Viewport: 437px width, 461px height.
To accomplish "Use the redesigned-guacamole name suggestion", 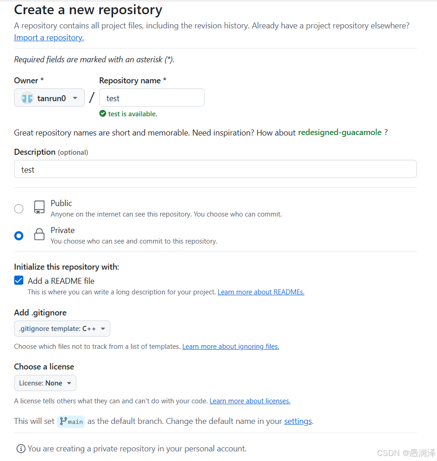I will 340,132.
